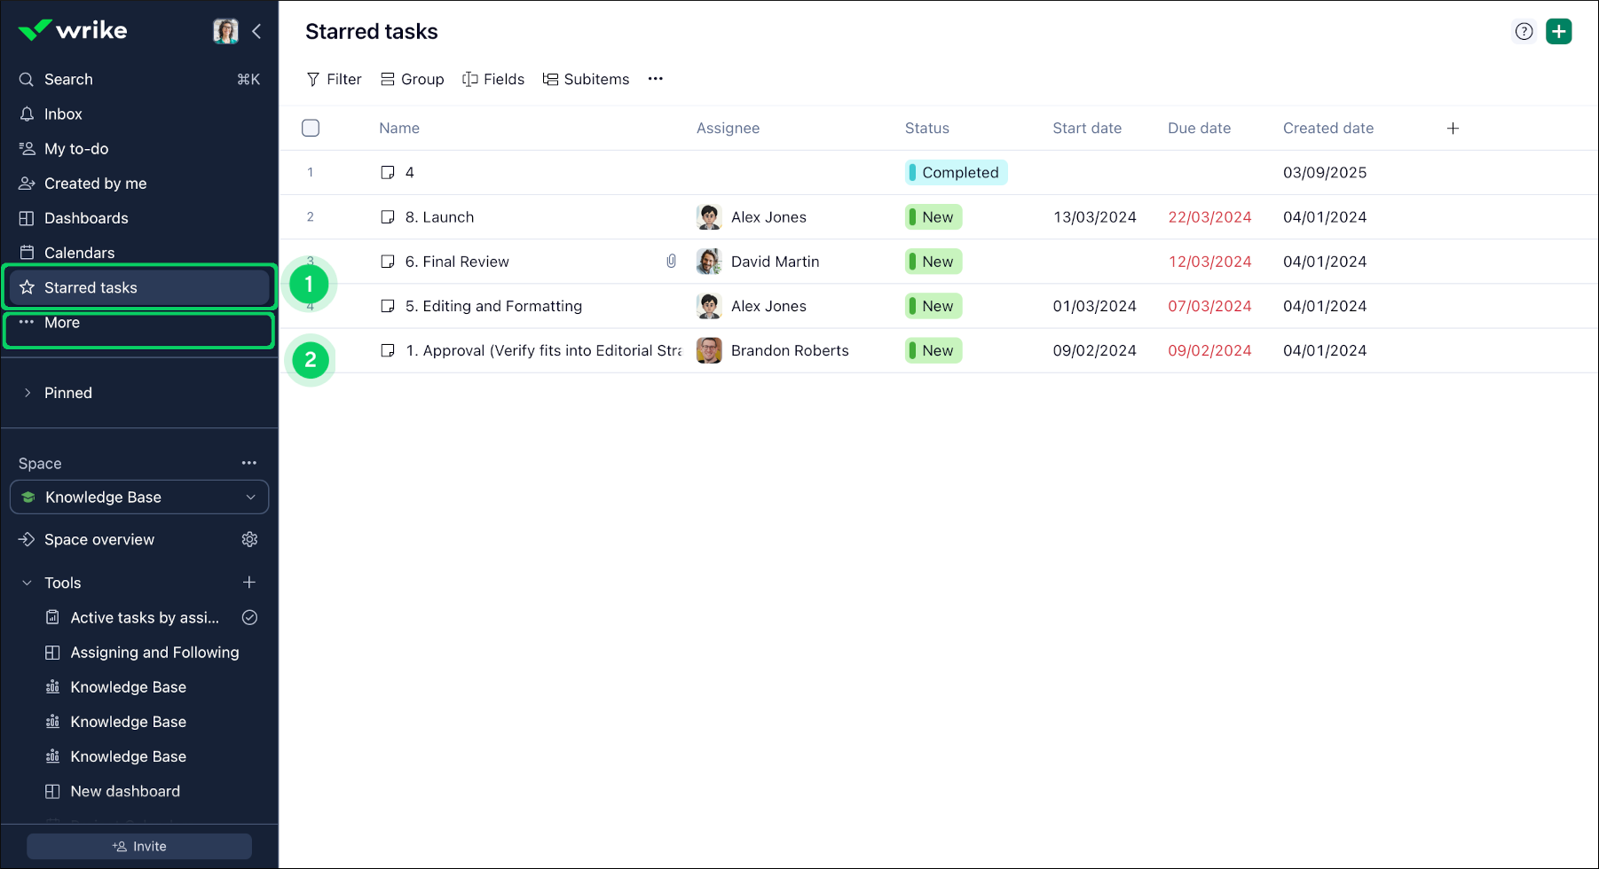
Task: Open the Knowledge Base space dropdown
Action: [139, 497]
